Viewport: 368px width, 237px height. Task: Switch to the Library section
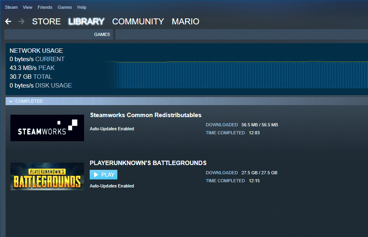86,22
